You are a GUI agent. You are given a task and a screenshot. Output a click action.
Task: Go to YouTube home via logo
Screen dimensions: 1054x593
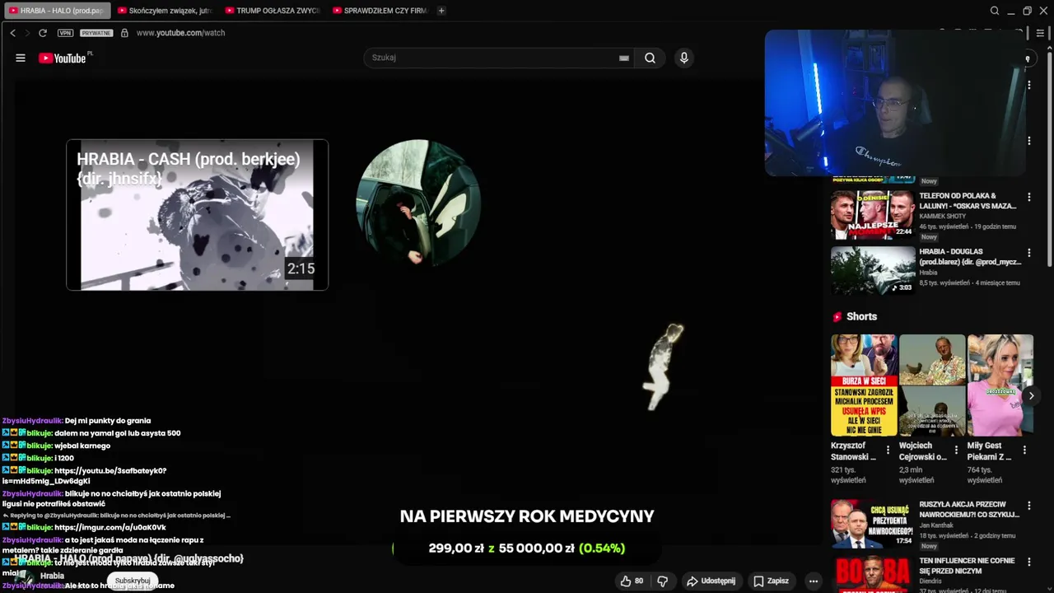tap(63, 58)
